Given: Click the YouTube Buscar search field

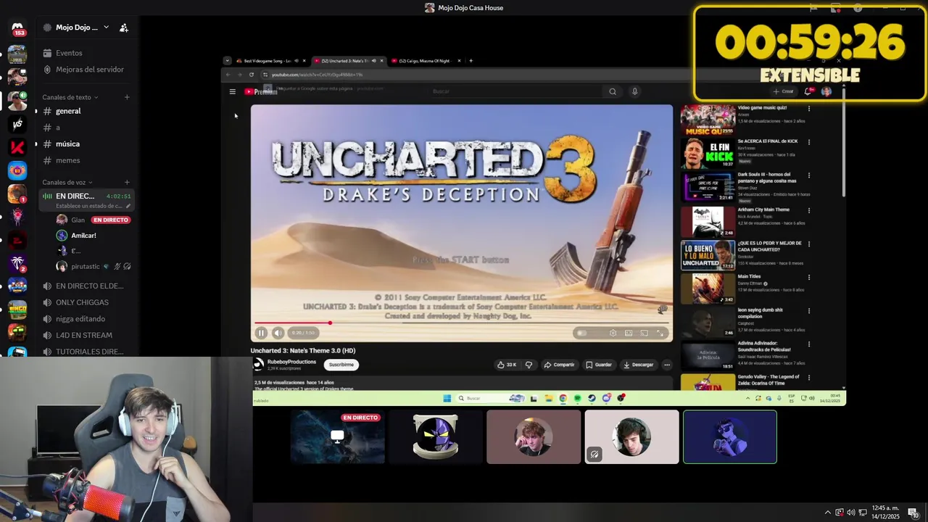Looking at the screenshot, I should click(x=515, y=91).
